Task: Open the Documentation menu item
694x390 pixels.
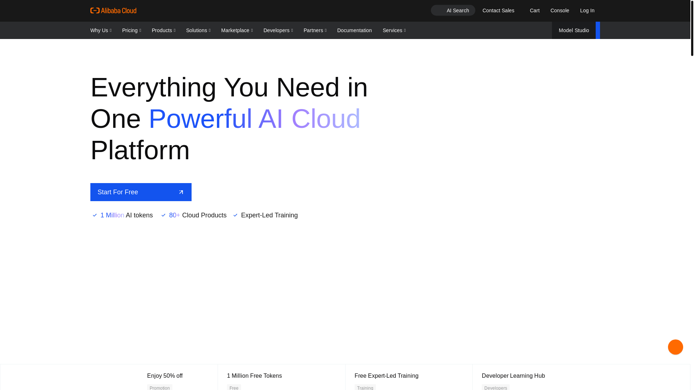Action: point(354,30)
